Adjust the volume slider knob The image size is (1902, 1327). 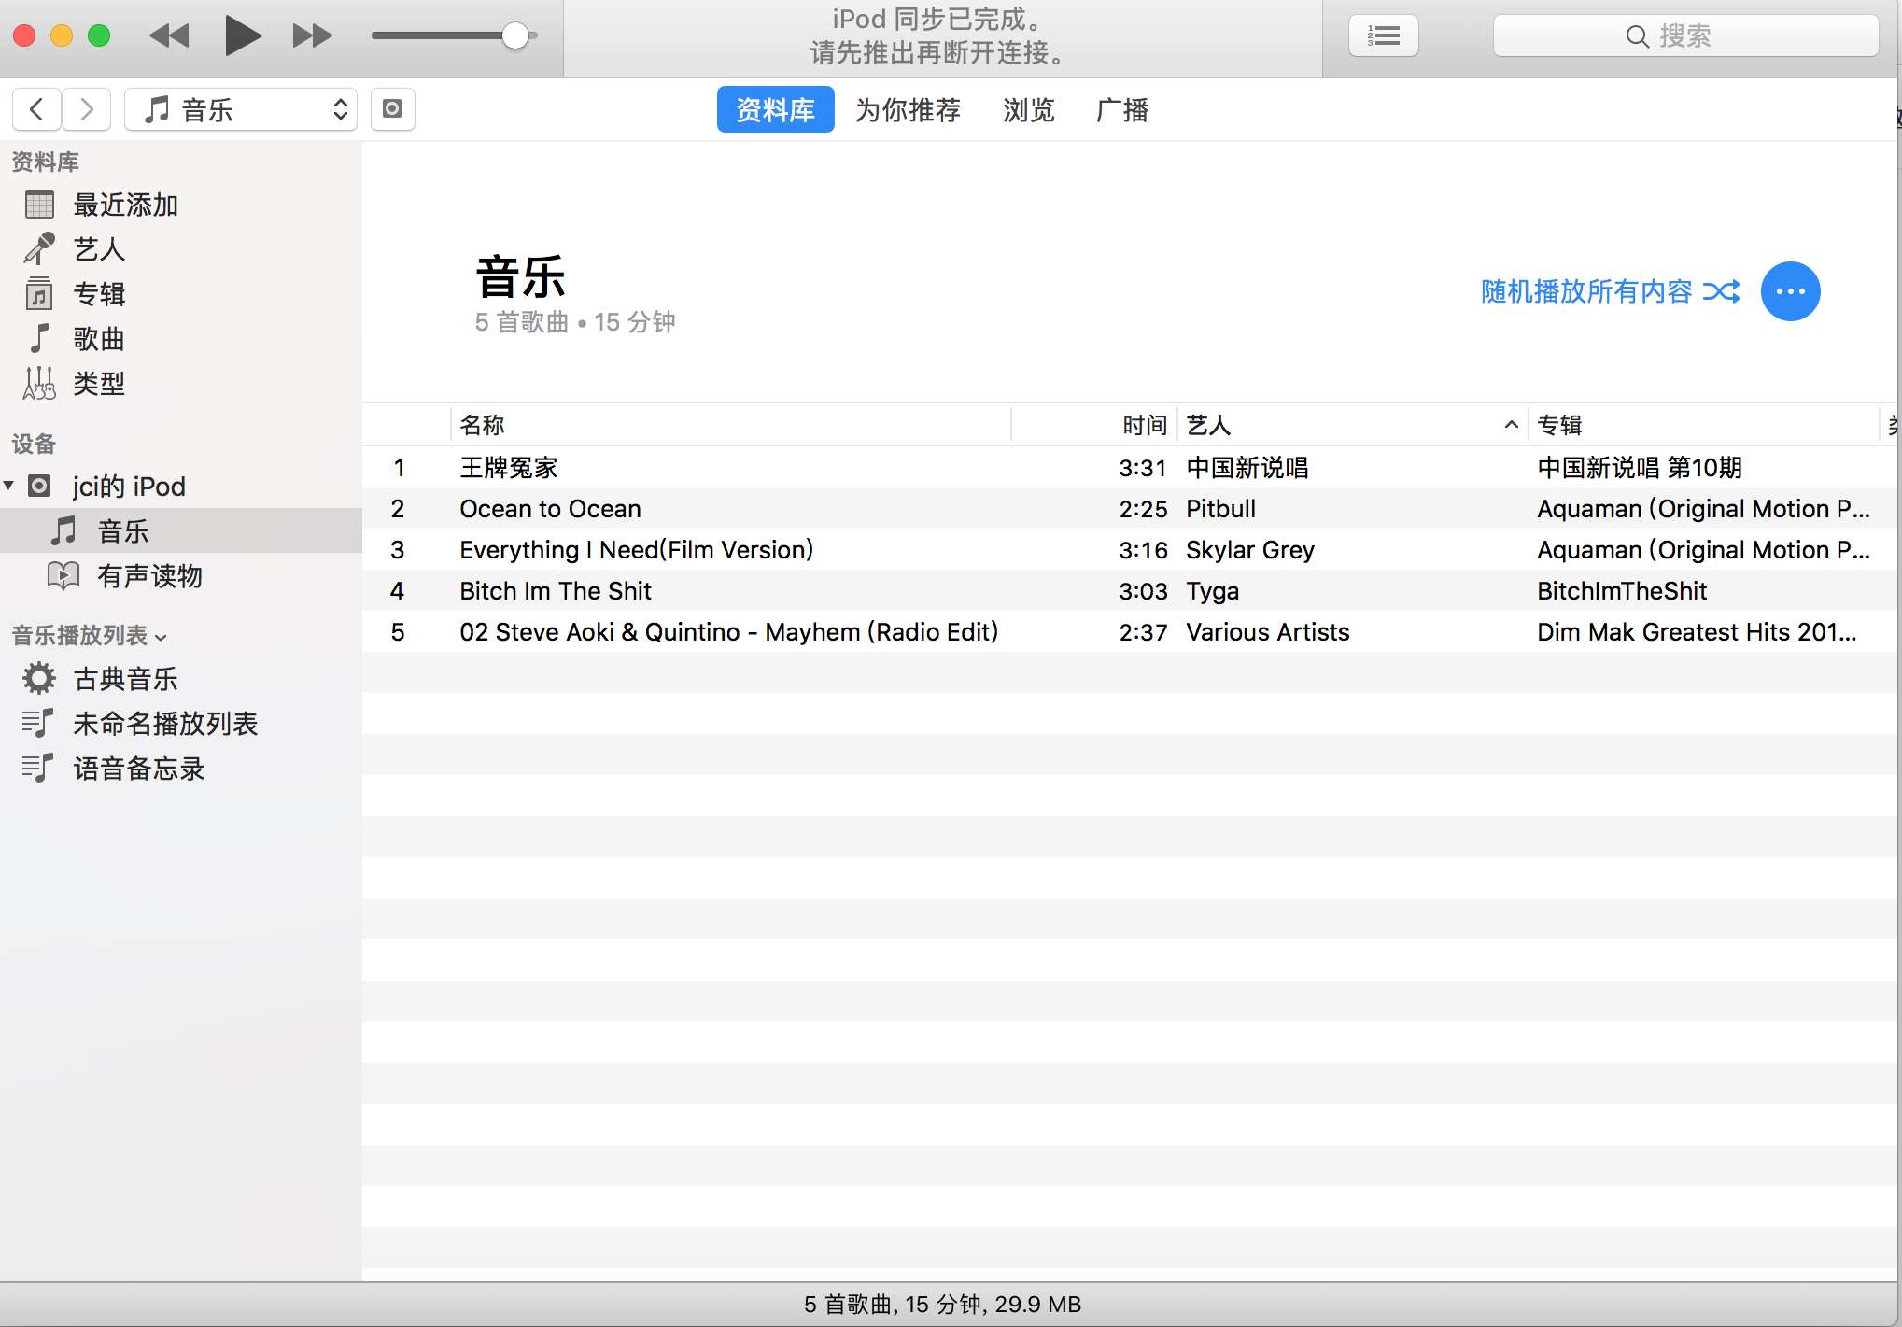pyautogui.click(x=514, y=35)
